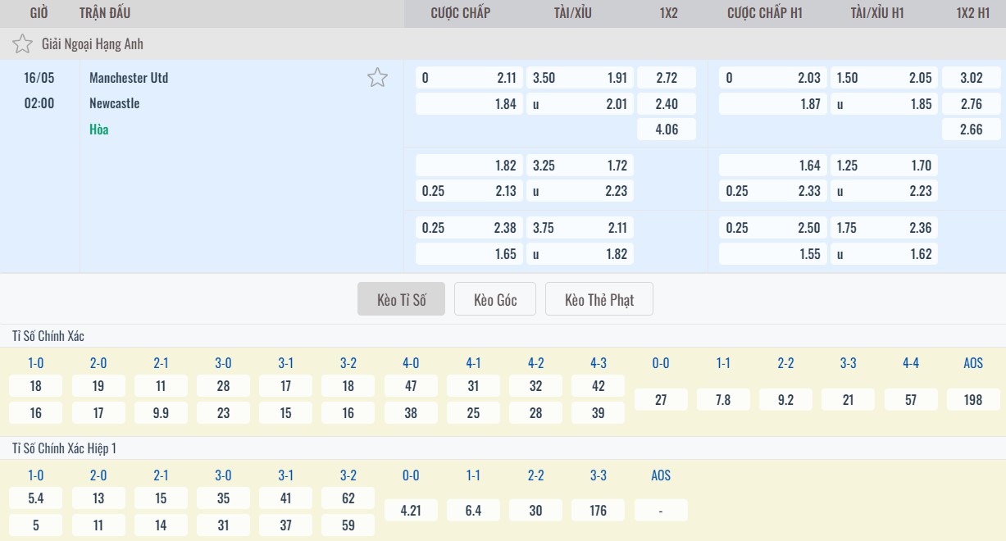Choose first-half 3-3 score odds 176
The height and width of the screenshot is (541, 1006).
[x=598, y=511]
